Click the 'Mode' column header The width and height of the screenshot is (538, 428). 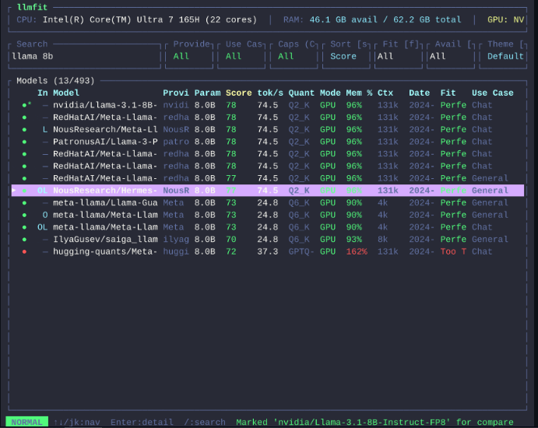[330, 93]
